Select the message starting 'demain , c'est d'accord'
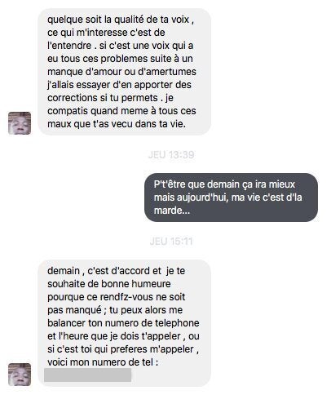Image resolution: width=331 pixels, height=395 pixels. tap(125, 323)
